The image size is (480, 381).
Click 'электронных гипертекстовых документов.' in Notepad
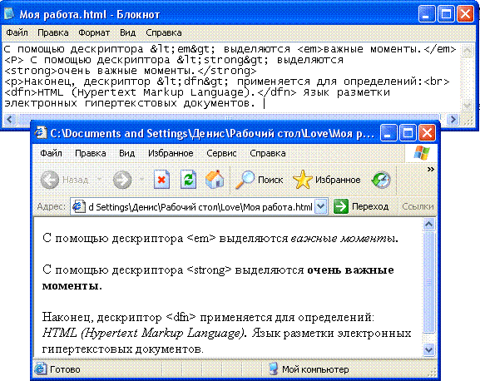(130, 103)
